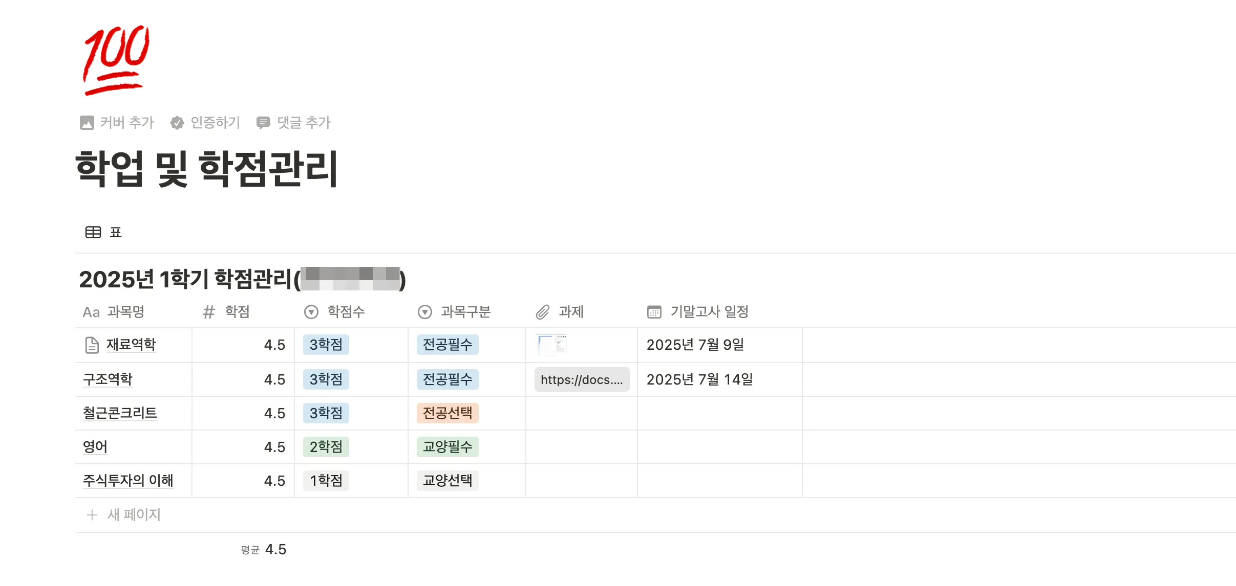The height and width of the screenshot is (586, 1236).
Task: Click the 평균 4.5 calculation footer
Action: [x=264, y=550]
